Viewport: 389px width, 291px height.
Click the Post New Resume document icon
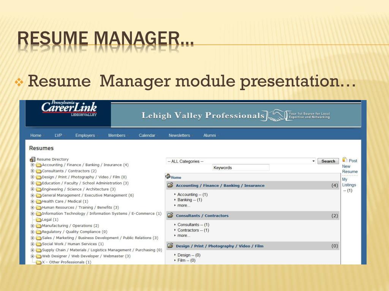pyautogui.click(x=345, y=160)
